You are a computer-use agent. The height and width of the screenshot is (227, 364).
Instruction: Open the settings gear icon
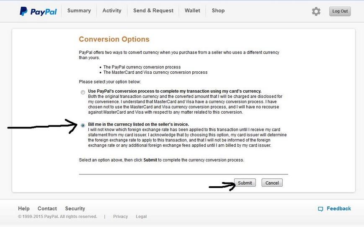(316, 11)
